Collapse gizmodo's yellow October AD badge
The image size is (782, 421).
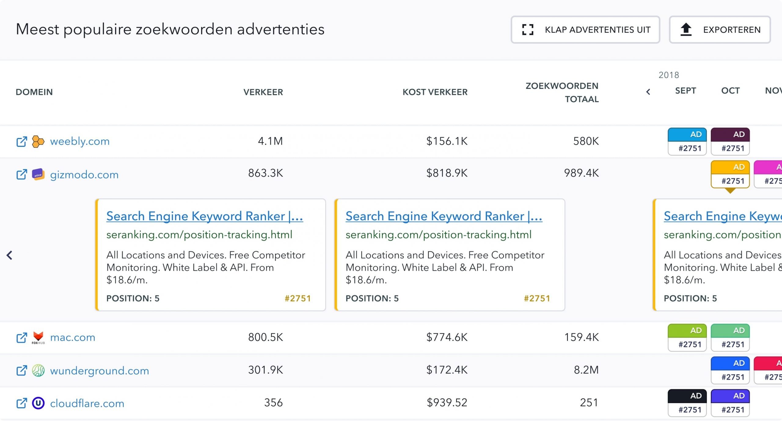pyautogui.click(x=730, y=174)
